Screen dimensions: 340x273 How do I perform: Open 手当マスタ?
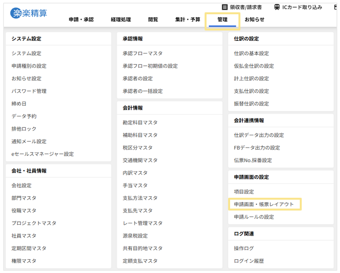coord(135,185)
